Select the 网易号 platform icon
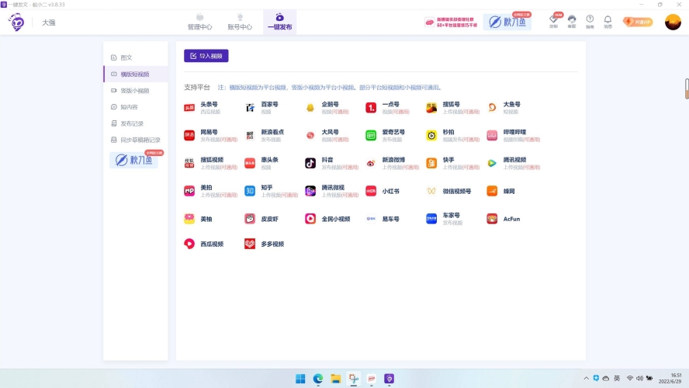 189,135
